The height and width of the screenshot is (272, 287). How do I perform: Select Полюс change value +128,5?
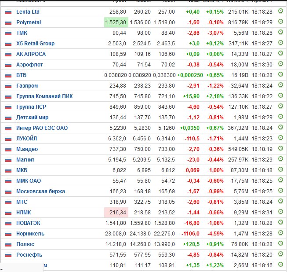coord(191,244)
